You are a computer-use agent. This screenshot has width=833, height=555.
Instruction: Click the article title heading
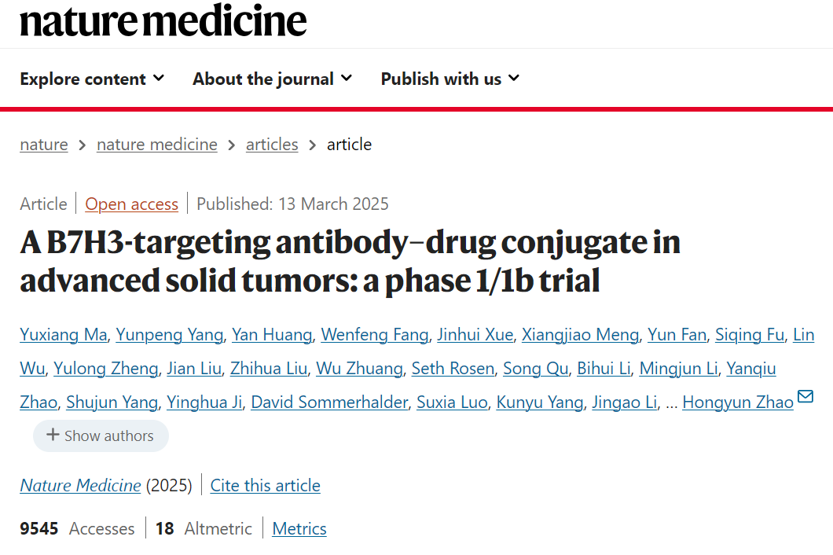(350, 261)
